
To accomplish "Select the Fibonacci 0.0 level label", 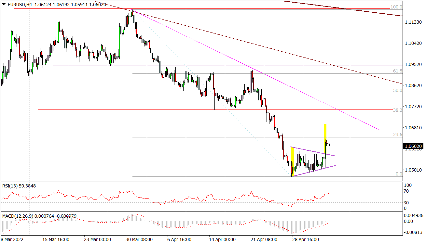I will coord(399,174).
